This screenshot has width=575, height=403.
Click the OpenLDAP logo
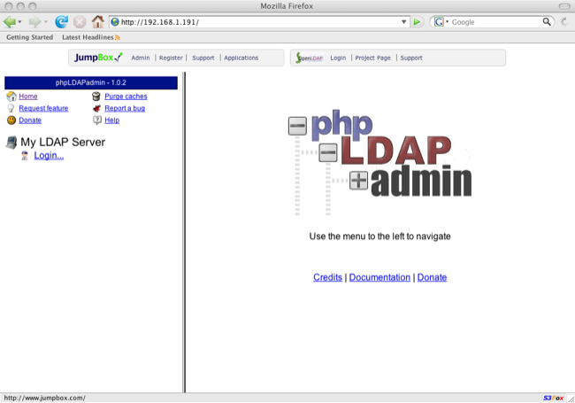click(310, 58)
